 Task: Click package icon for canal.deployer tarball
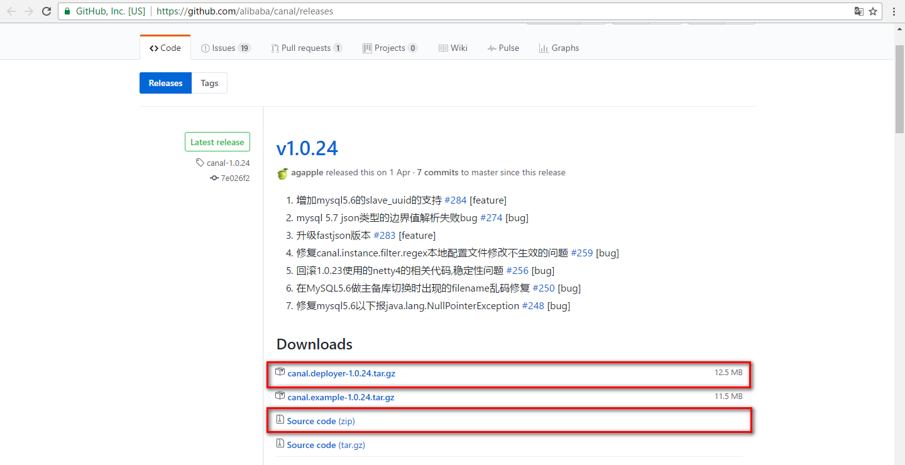(280, 372)
